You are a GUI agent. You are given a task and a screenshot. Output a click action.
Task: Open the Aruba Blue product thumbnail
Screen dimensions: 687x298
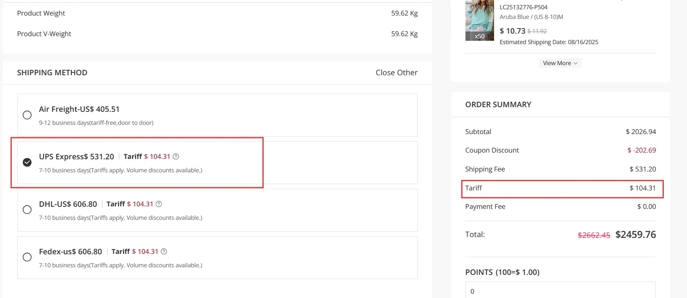[x=479, y=21]
